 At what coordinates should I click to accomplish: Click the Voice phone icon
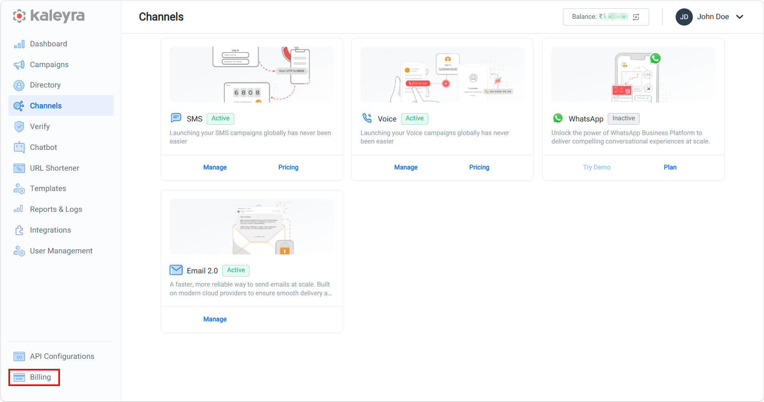click(367, 118)
